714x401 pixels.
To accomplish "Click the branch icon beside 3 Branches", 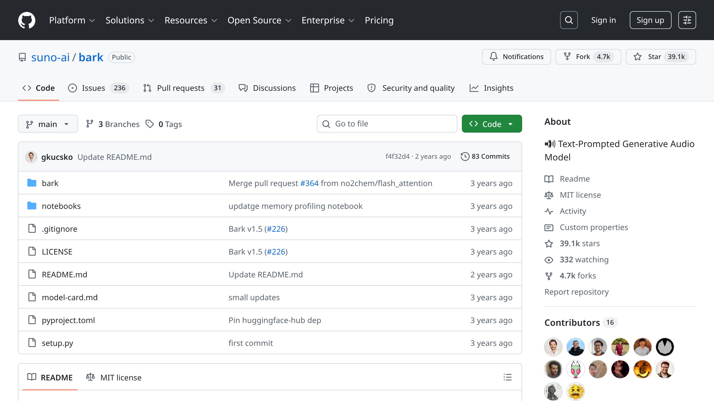I will (x=90, y=124).
